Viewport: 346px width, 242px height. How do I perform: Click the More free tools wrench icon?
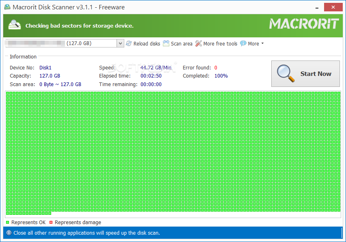[198, 43]
